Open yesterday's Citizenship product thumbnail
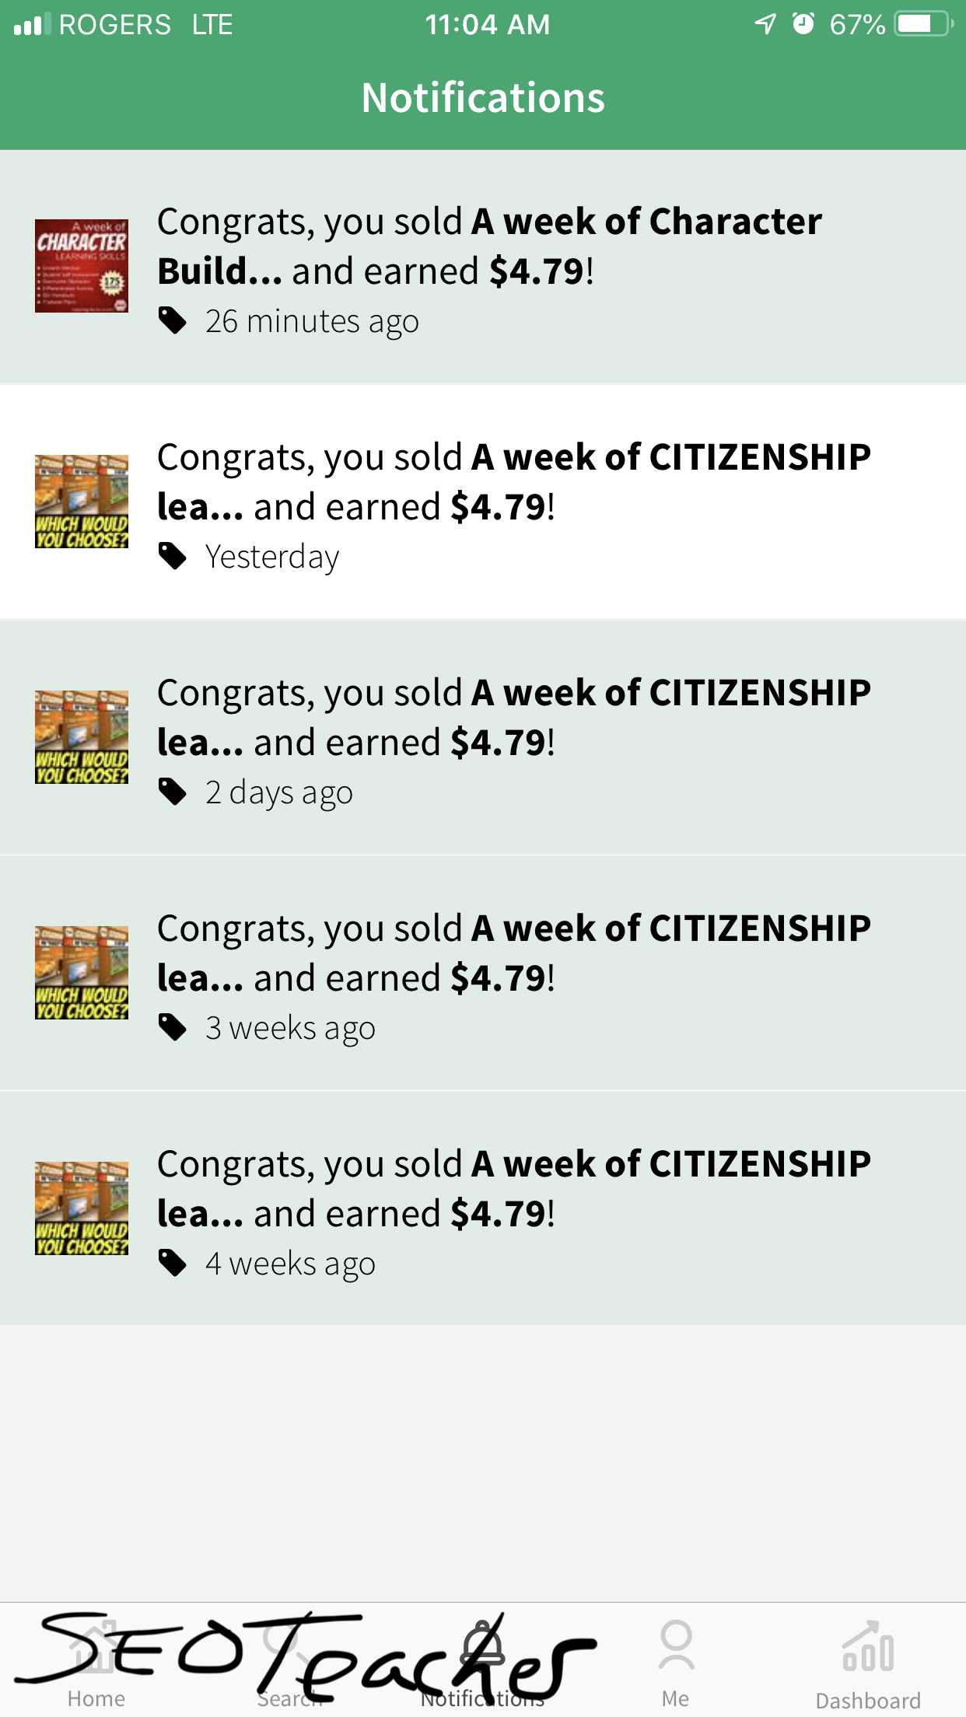This screenshot has height=1717, width=966. tap(82, 502)
